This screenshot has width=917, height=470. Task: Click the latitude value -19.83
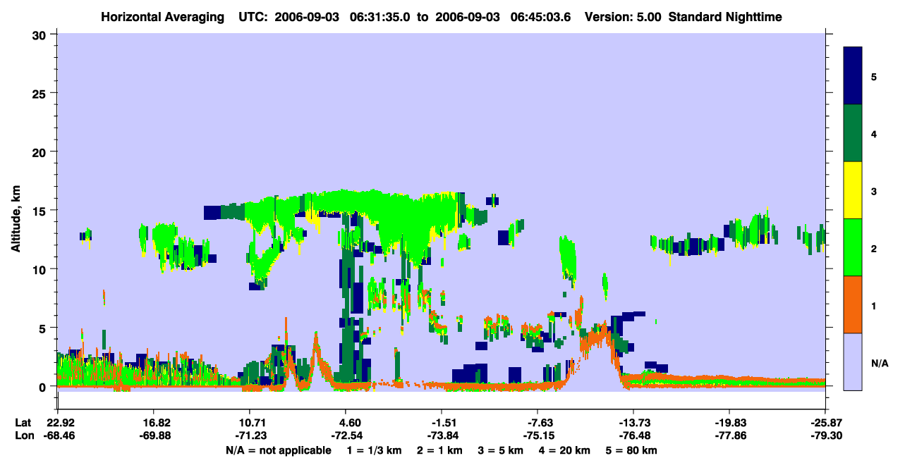point(729,423)
